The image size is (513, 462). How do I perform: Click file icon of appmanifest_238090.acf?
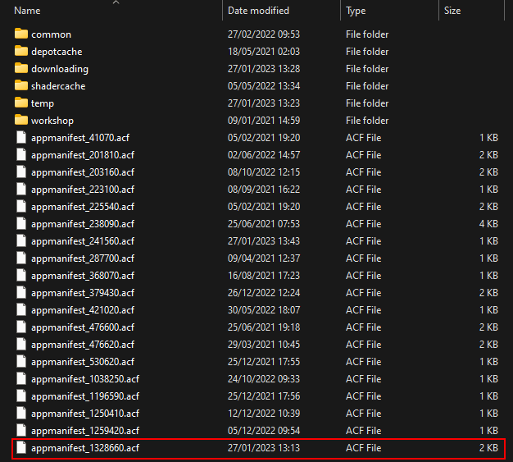point(21,223)
